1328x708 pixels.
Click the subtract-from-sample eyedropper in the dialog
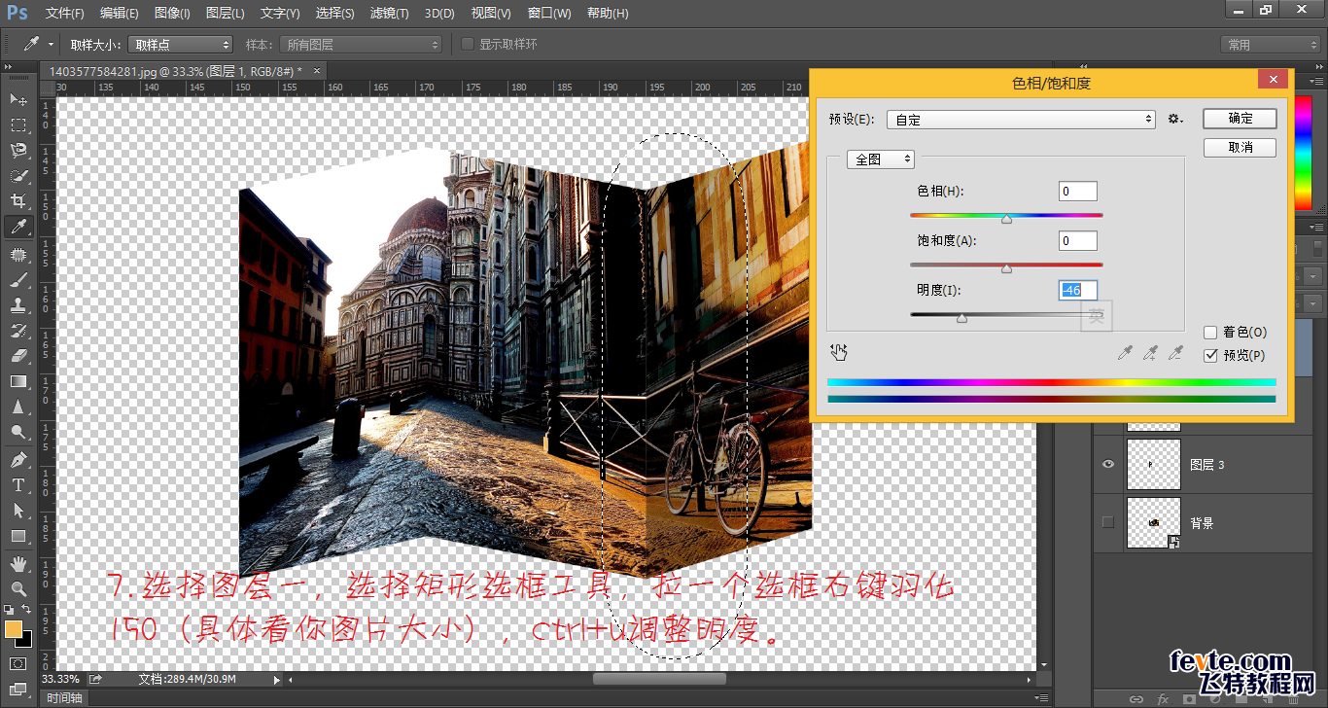[1175, 352]
